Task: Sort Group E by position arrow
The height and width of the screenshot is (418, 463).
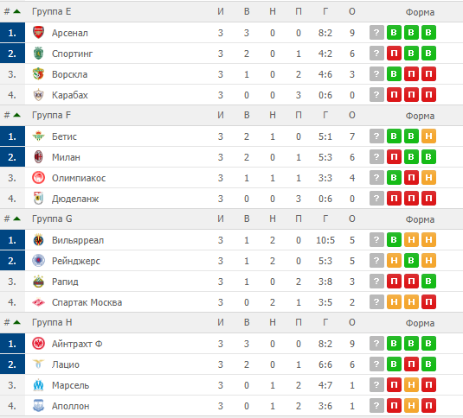Action: pos(16,11)
